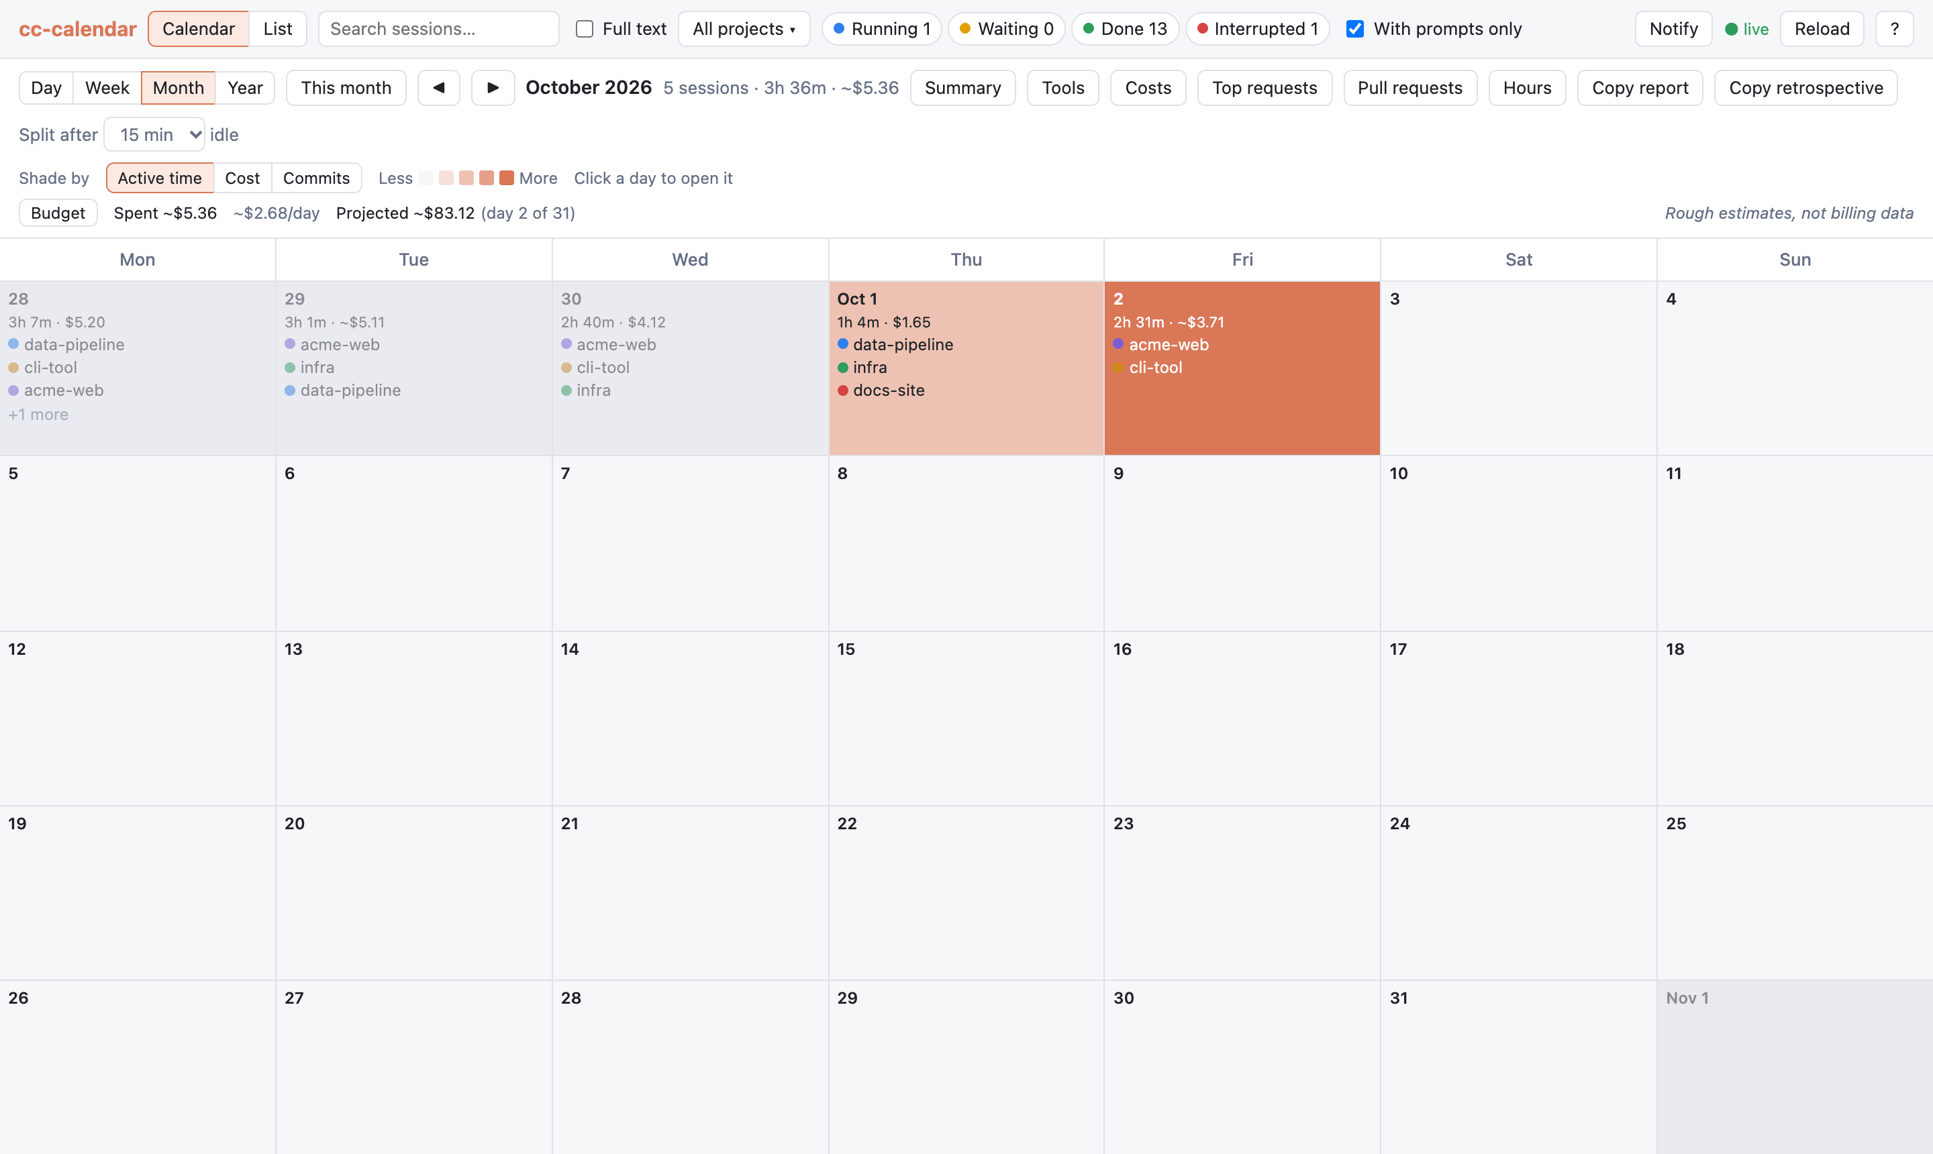Click Copy report
This screenshot has width=1933, height=1154.
pos(1640,88)
